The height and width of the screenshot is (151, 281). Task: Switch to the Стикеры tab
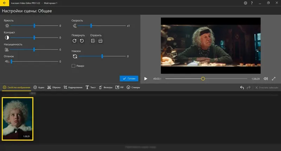pyautogui.click(x=133, y=87)
